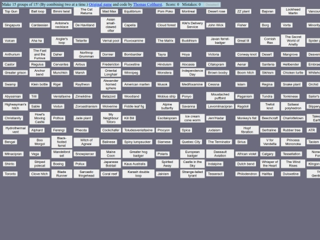The height and width of the screenshot is (240, 320).
Task: Pick Alexander horned sphere tile
Action: [111, 85]
